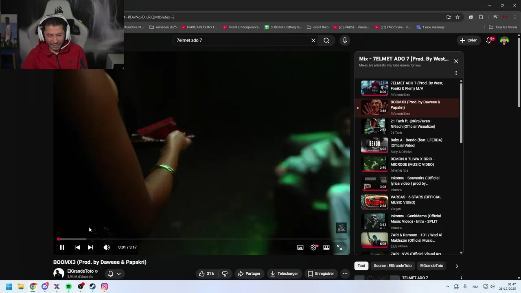Open the 'FiveM Underground...' bookmark
Image resolution: width=521 pixels, height=293 pixels.
(x=241, y=27)
